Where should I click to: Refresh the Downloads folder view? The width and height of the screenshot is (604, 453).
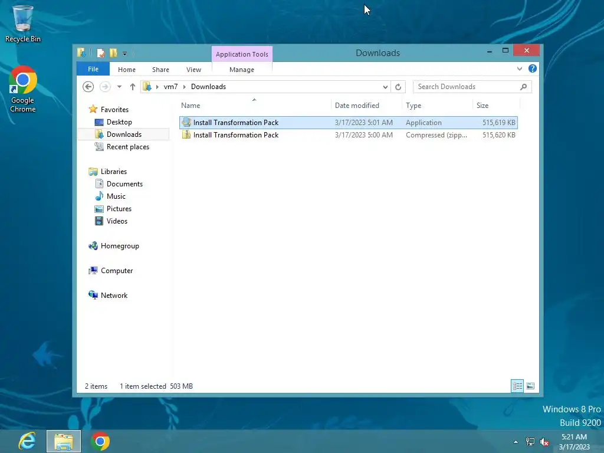[x=398, y=87]
